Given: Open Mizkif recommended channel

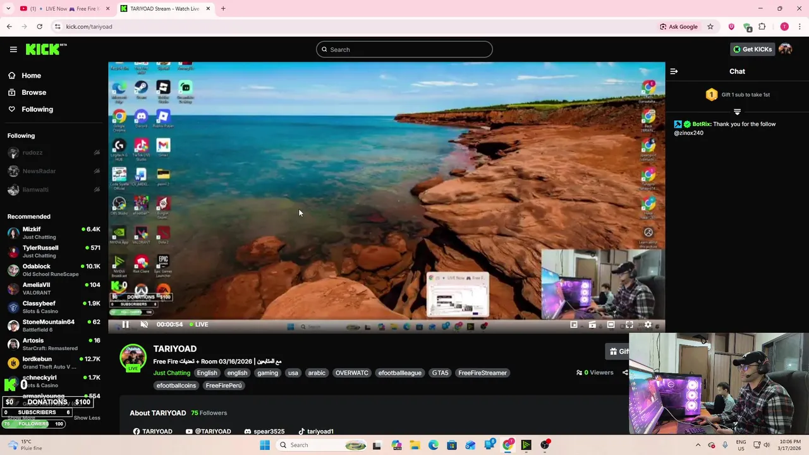Looking at the screenshot, I should (54, 233).
